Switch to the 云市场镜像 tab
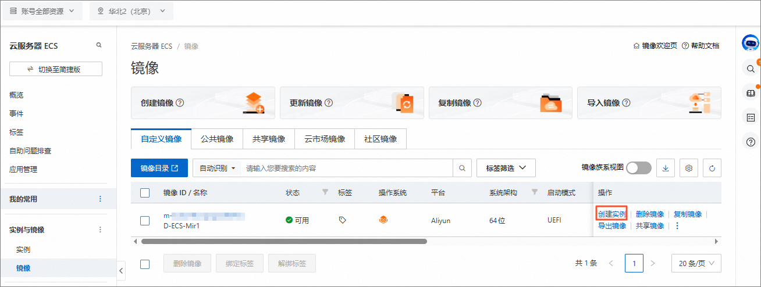The width and height of the screenshot is (761, 287). point(325,139)
